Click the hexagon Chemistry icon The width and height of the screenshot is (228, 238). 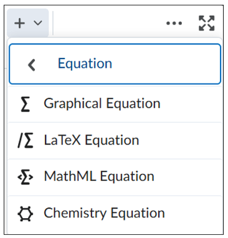click(26, 214)
